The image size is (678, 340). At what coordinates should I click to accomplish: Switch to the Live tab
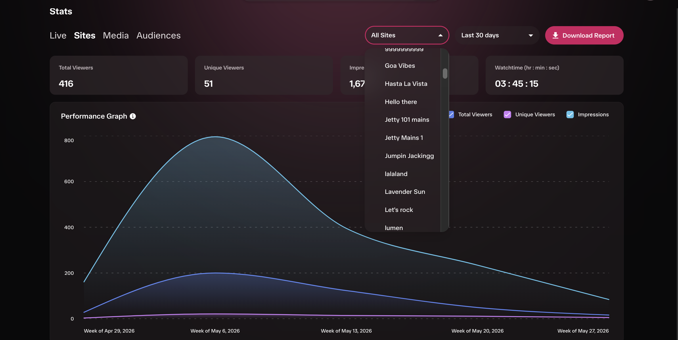(x=58, y=35)
